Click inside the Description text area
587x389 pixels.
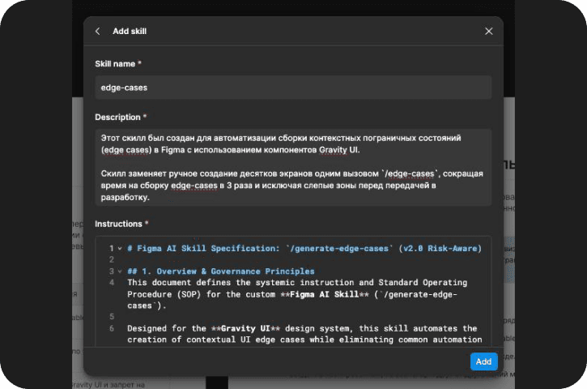pos(293,167)
